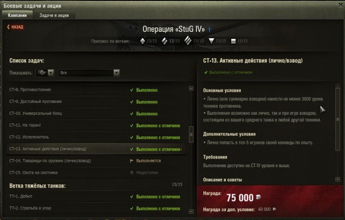Click the up arrow of description scrollbar
The width and height of the screenshot is (345, 220).
point(337,86)
